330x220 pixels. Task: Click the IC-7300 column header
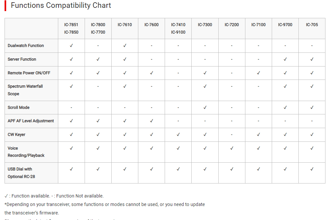[x=205, y=25]
